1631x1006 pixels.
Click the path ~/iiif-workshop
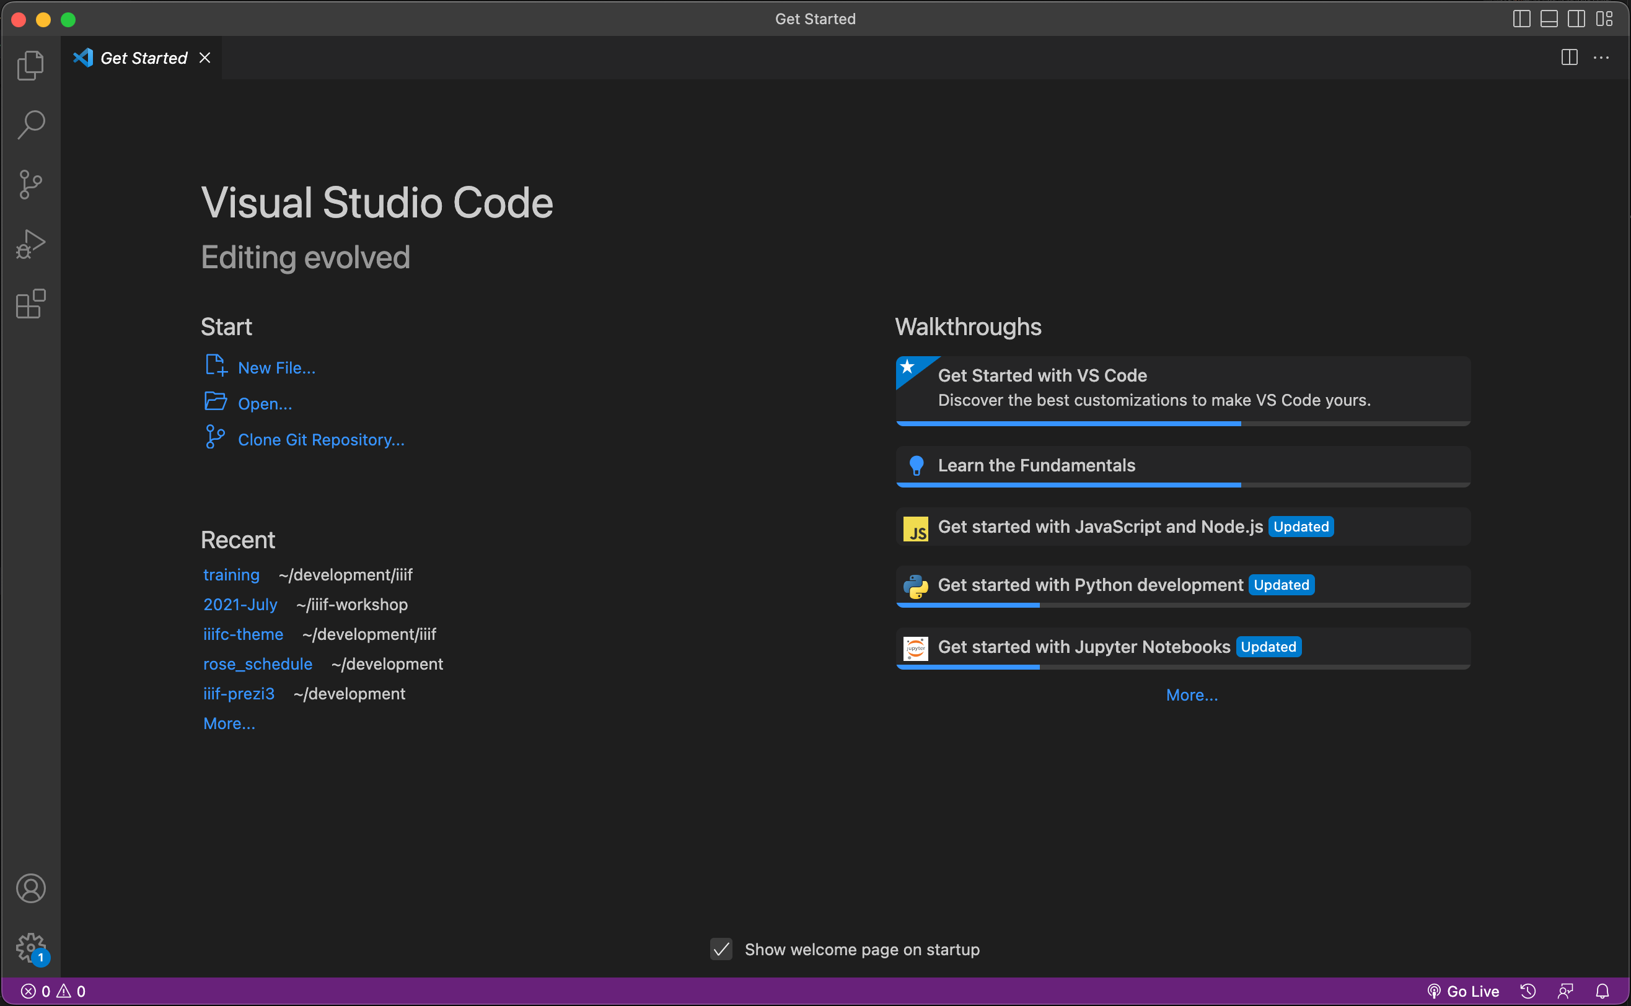(x=352, y=605)
